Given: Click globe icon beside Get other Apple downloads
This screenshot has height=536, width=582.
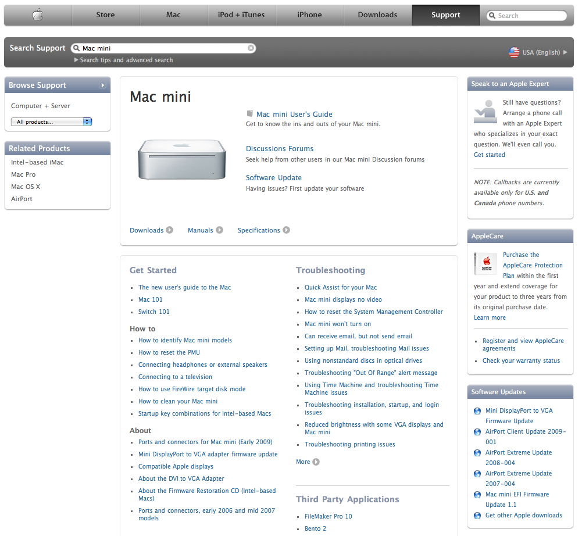Looking at the screenshot, I should tap(477, 516).
